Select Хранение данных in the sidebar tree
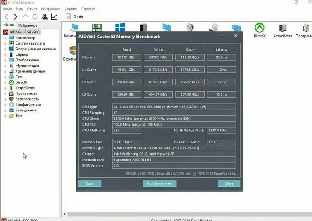 [30, 71]
